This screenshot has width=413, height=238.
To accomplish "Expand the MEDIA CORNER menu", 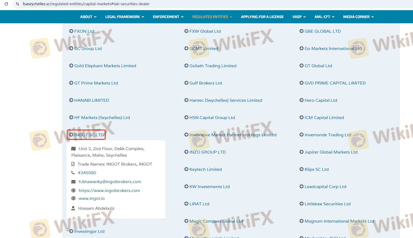I will coord(358,17).
